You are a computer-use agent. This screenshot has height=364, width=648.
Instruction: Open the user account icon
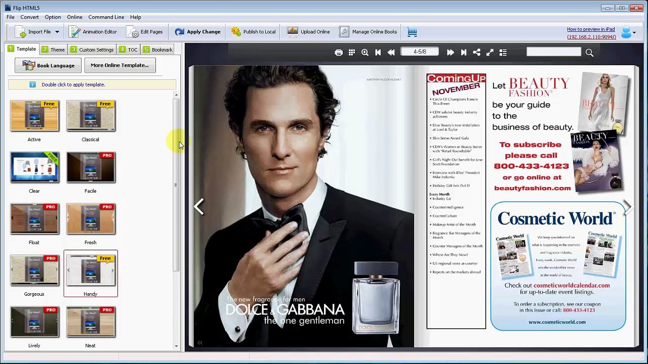click(x=626, y=32)
